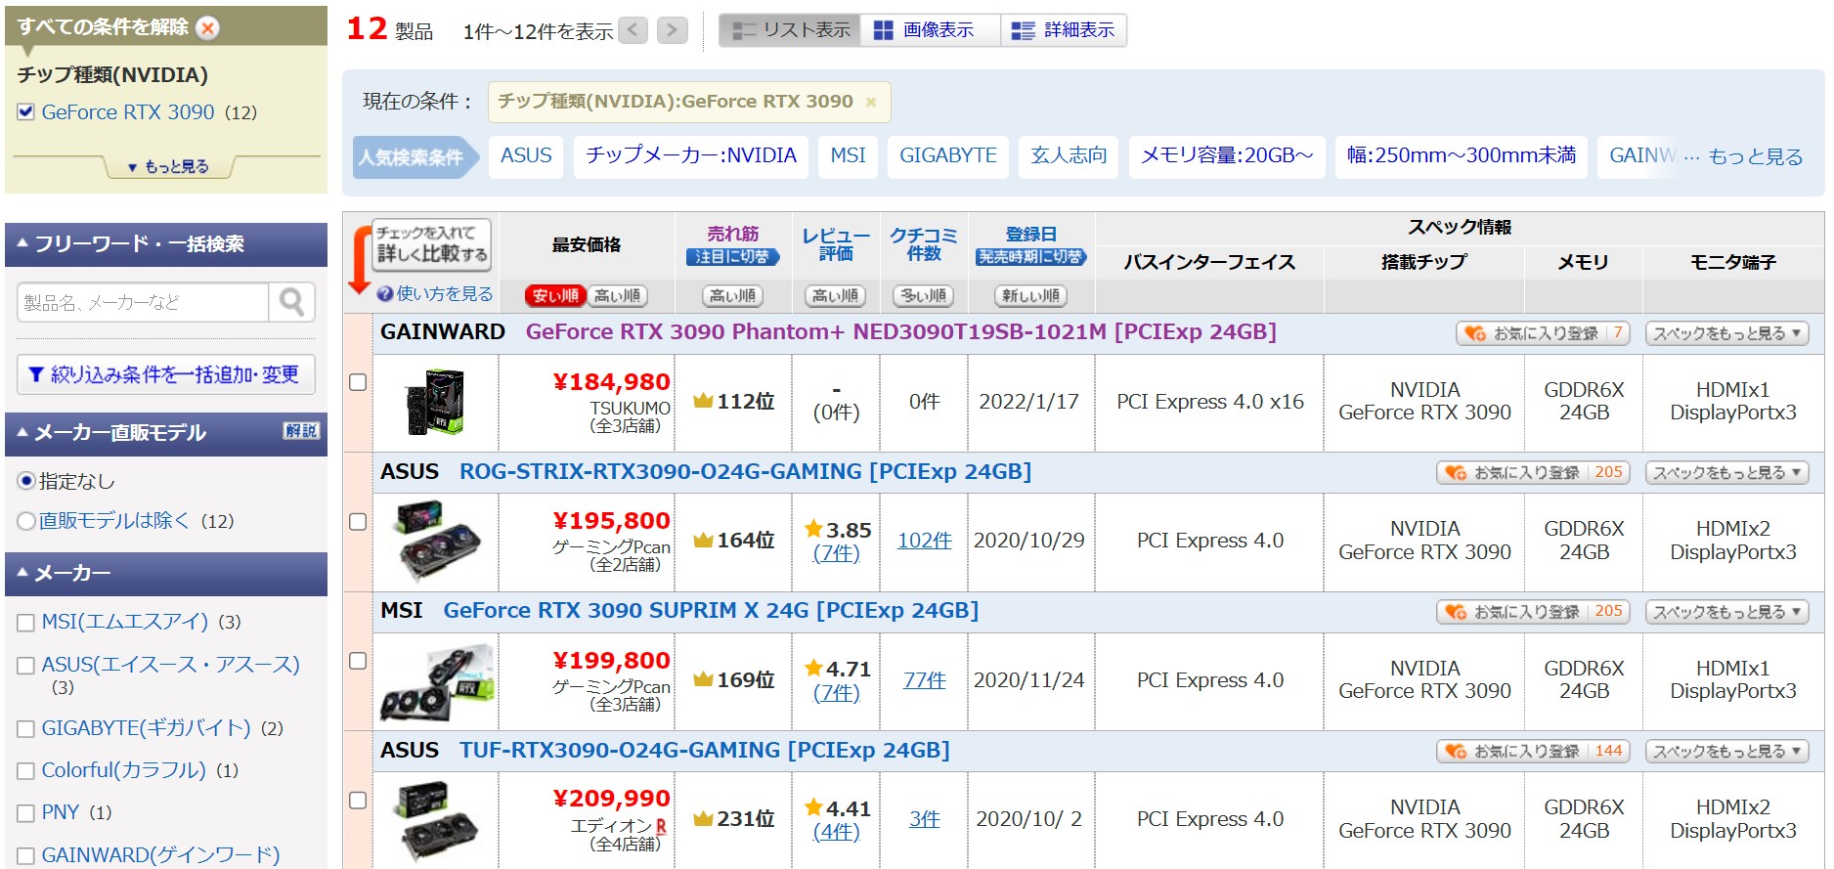Click the funnel 絞り込み条件を一括追加・変更 button
The width and height of the screenshot is (1834, 869).
(x=165, y=374)
